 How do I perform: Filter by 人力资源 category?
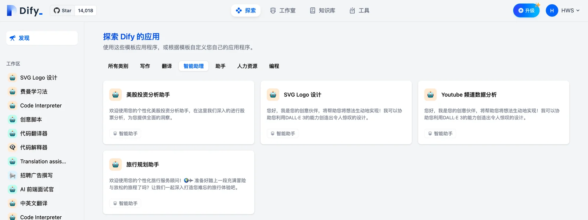click(x=247, y=66)
